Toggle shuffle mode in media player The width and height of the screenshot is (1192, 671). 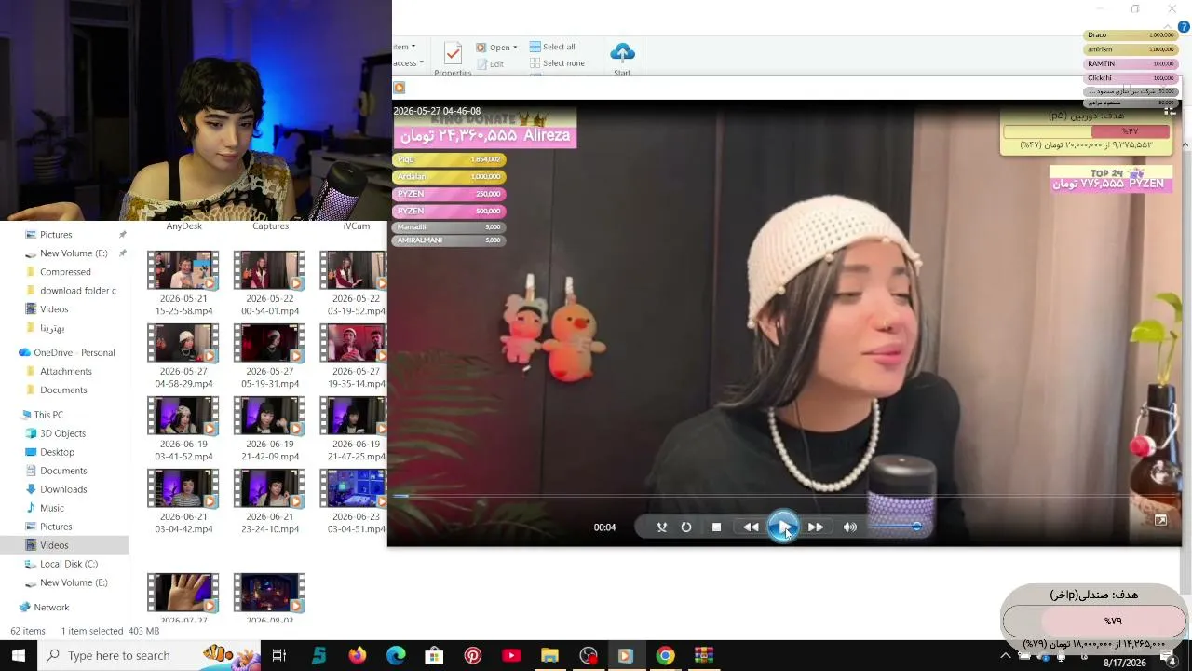click(662, 527)
